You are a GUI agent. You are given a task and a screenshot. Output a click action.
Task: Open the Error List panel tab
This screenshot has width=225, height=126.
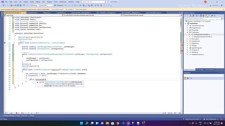(25, 116)
